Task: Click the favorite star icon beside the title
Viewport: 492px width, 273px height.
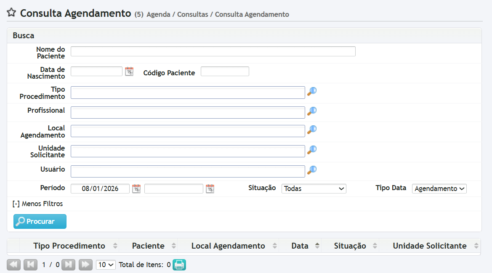Action: tap(11, 13)
